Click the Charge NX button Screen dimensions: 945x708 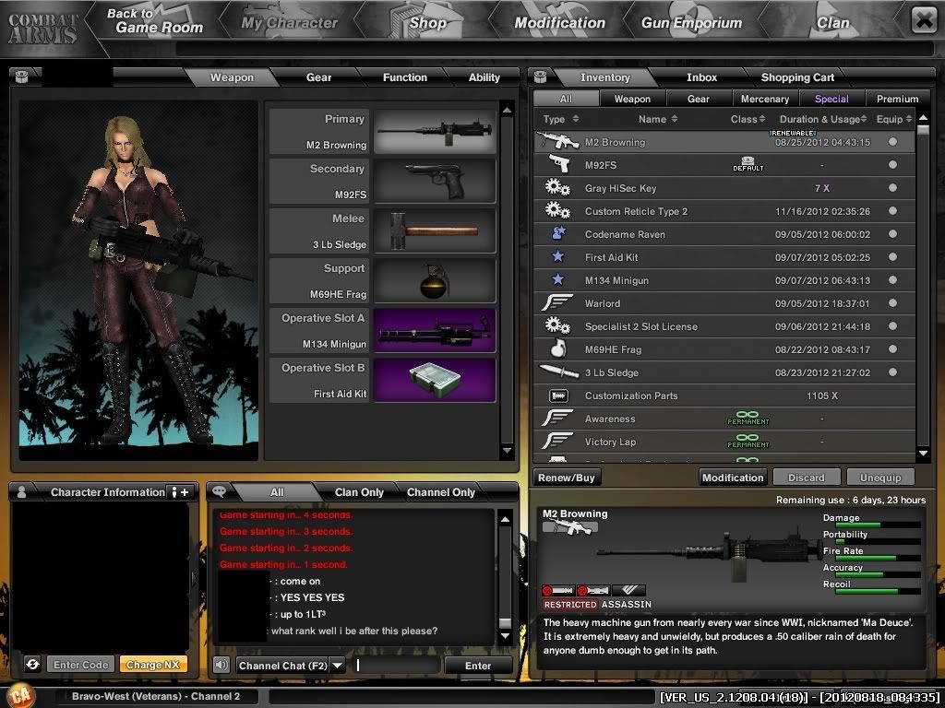point(153,665)
